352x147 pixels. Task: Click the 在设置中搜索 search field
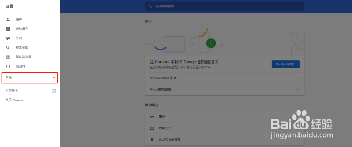(x=225, y=6)
